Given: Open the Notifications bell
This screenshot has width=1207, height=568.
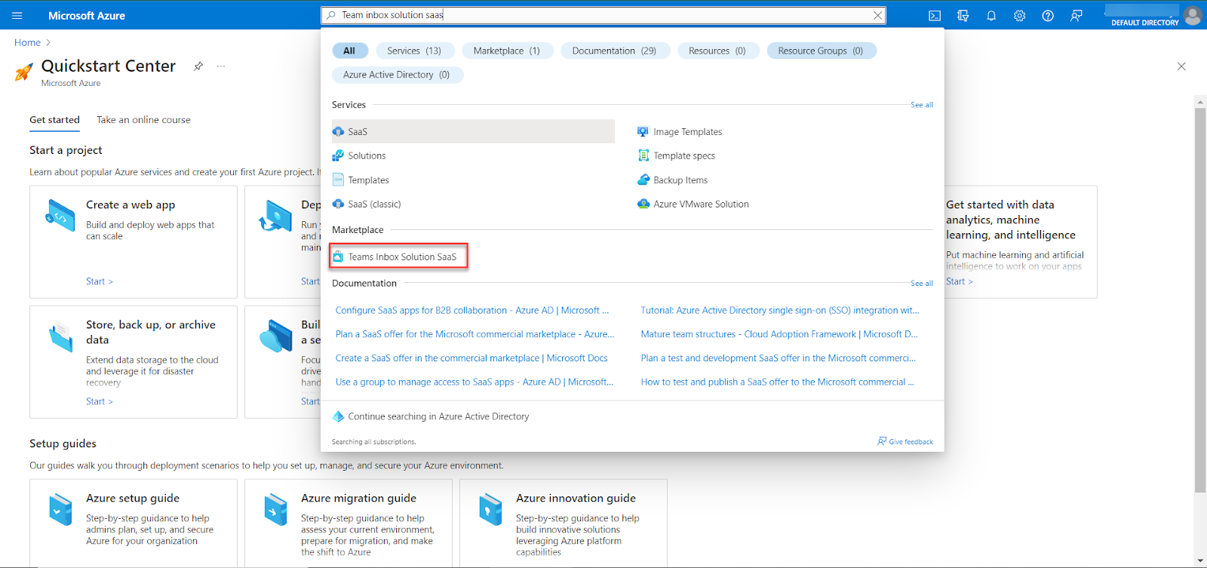Looking at the screenshot, I should click(991, 15).
